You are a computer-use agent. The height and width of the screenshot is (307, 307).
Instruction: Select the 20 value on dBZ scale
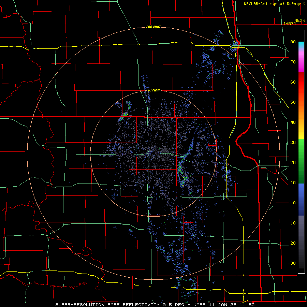tap(293, 163)
